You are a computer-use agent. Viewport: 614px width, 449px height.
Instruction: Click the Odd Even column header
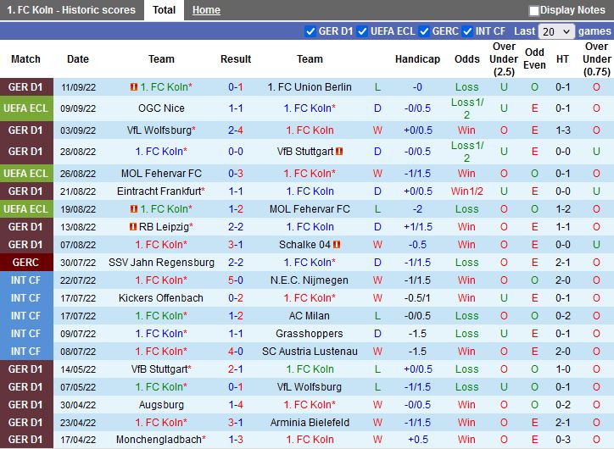534,58
